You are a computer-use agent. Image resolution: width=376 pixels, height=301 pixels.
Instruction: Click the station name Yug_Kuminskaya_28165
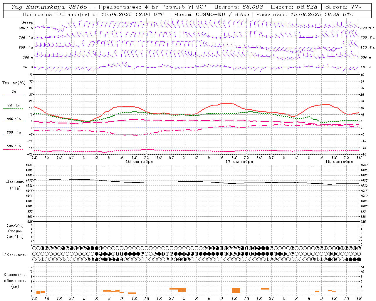coord(49,7)
